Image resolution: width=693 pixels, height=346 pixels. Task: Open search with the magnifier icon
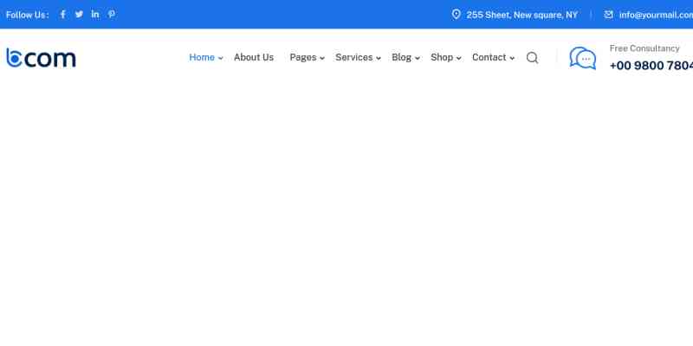click(532, 58)
